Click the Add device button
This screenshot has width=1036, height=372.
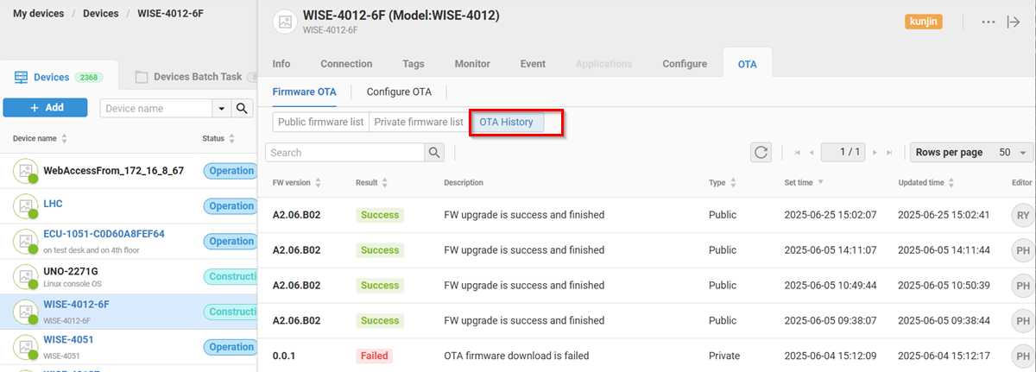45,108
